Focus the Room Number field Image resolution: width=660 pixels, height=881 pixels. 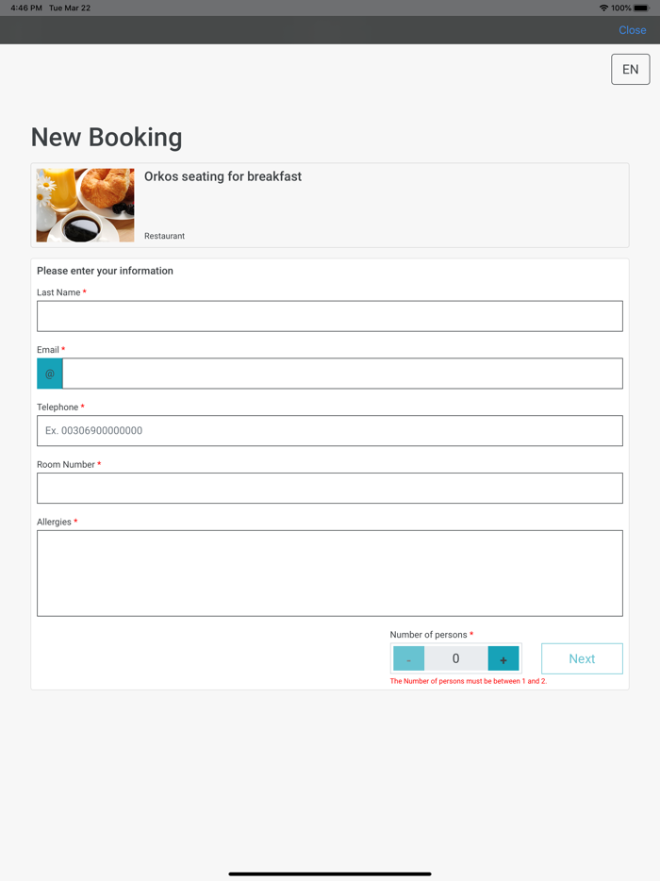pyautogui.click(x=330, y=488)
